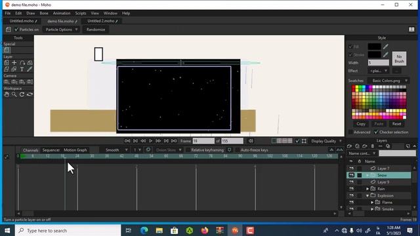Open the Onion Skins dropdown
420x236 pixels.
[x=168, y=150]
